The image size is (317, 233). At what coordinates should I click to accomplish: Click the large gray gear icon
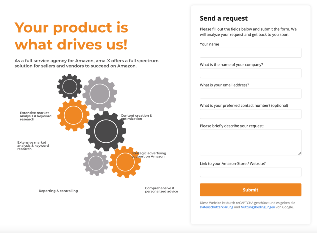pos(100,94)
